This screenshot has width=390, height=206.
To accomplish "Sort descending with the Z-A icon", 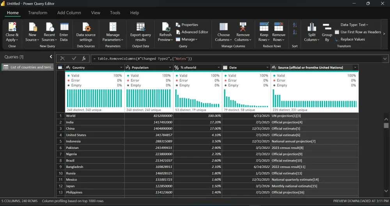I will coord(295,32).
